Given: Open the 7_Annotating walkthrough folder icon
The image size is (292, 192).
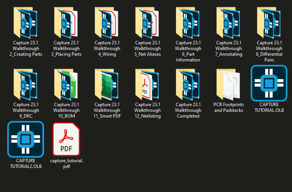Looking at the screenshot, I should tap(228, 23).
